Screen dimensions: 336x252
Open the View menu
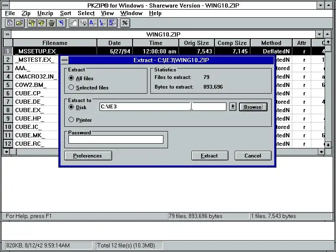108,13
